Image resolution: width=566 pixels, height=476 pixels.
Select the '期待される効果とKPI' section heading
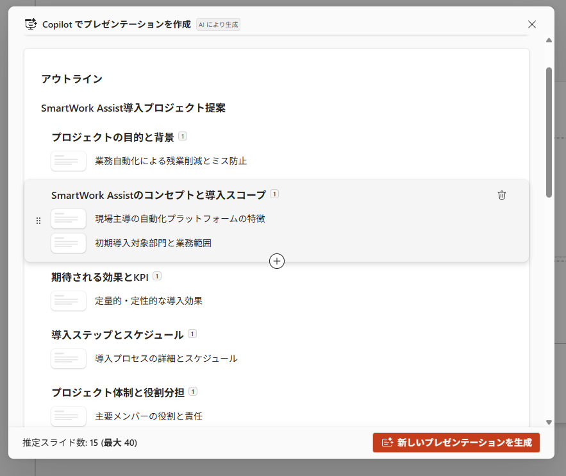point(100,277)
